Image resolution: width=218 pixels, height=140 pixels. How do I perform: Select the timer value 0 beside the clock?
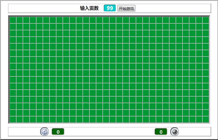click(58, 132)
